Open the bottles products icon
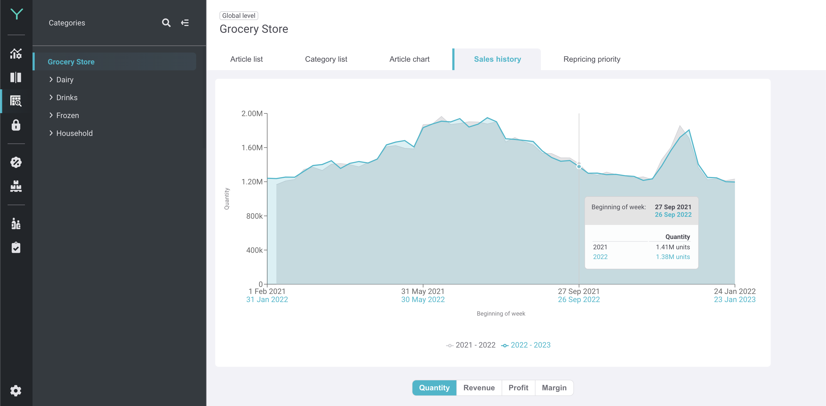This screenshot has width=826, height=406. point(16,224)
